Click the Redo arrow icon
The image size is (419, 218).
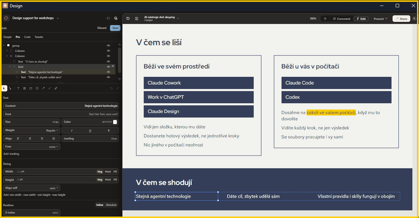point(117,89)
